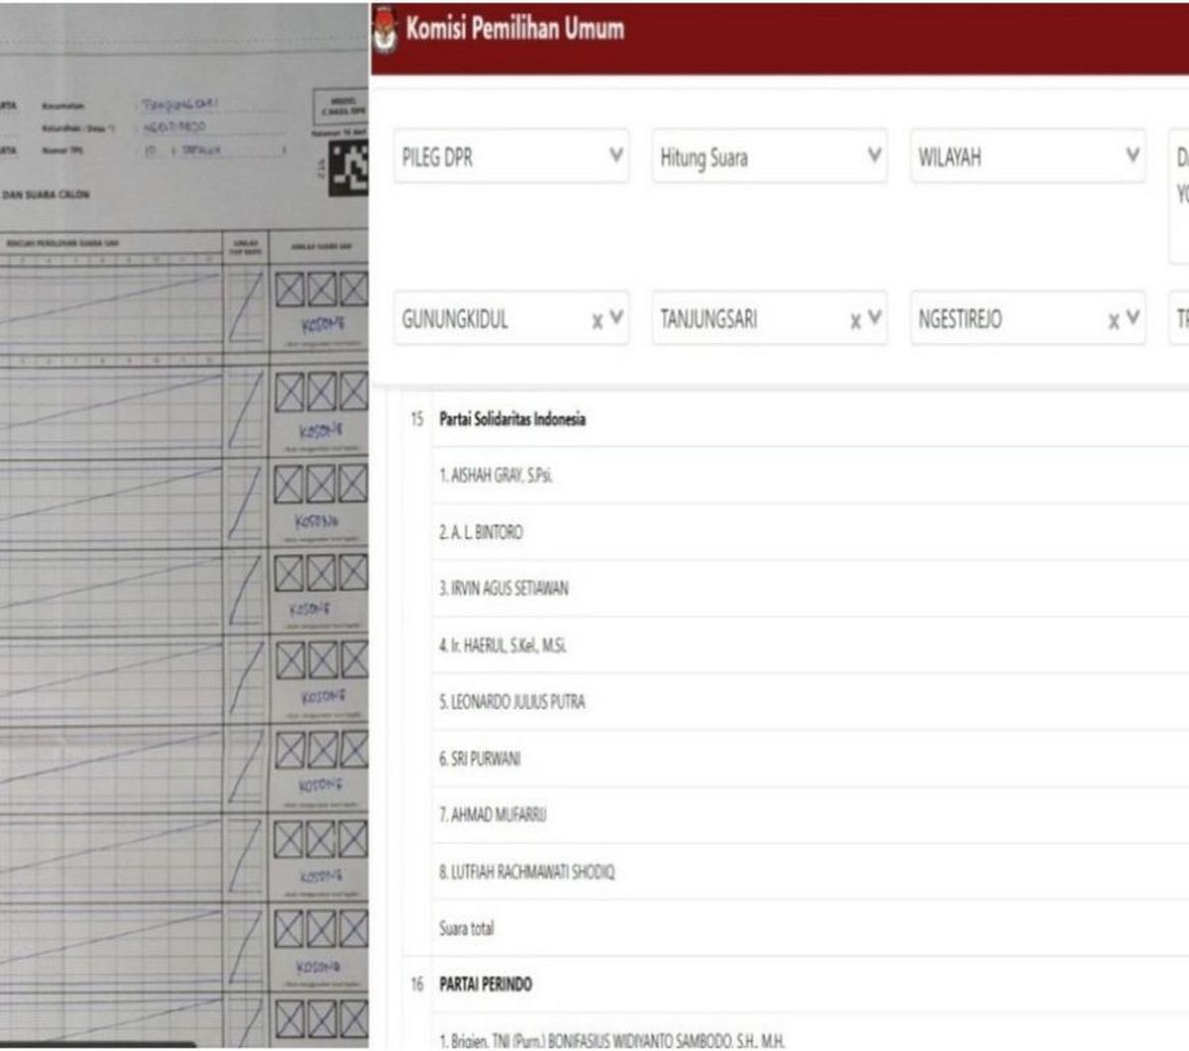Click party number 15 cell
This screenshot has width=1189, height=1051.
417,419
